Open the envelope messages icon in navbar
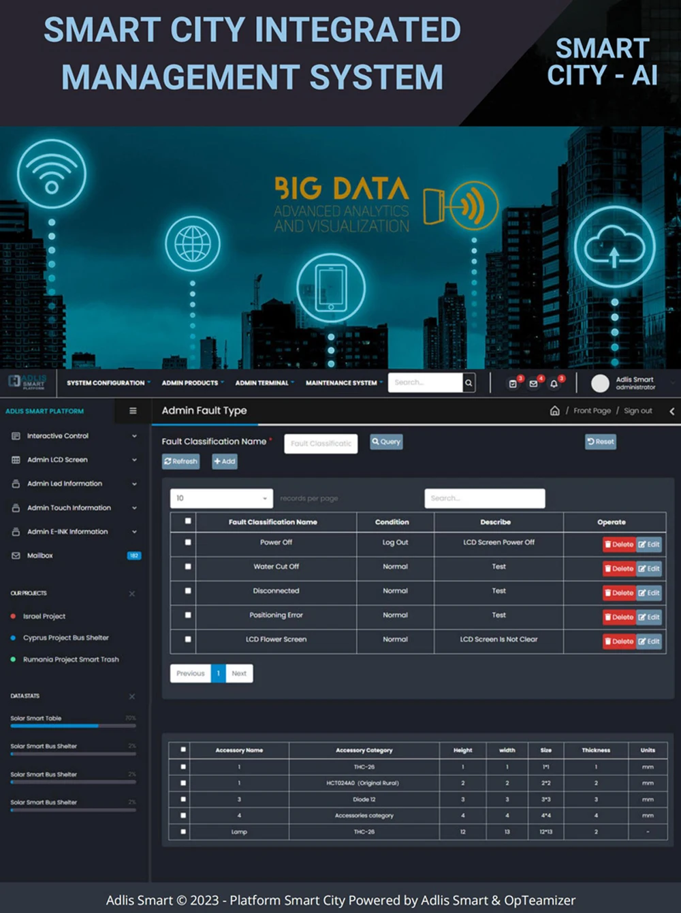 [533, 384]
